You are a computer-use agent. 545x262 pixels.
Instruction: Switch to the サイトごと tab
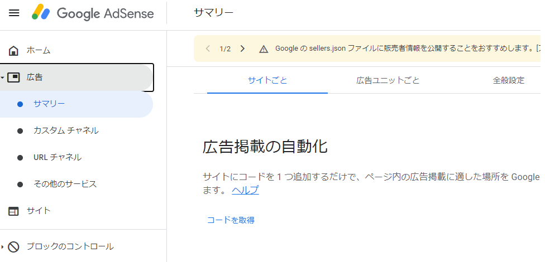(x=267, y=80)
